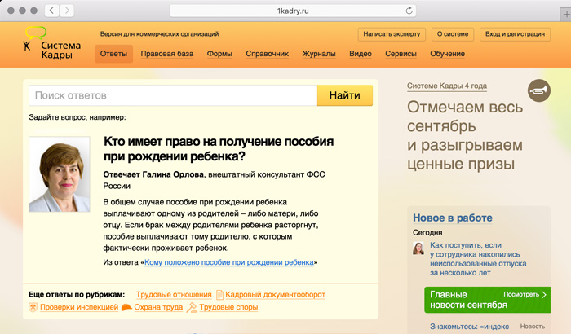Click the inspection icon beside Проверки инспекций
Image resolution: width=571 pixels, height=334 pixels.
click(x=33, y=307)
